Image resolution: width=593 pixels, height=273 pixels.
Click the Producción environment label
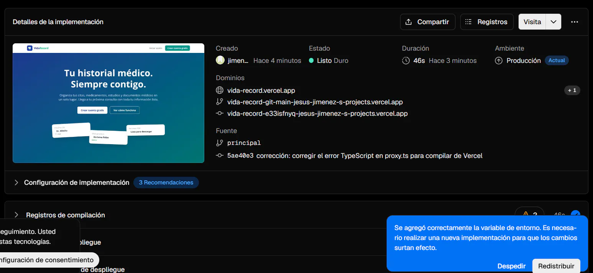(524, 61)
